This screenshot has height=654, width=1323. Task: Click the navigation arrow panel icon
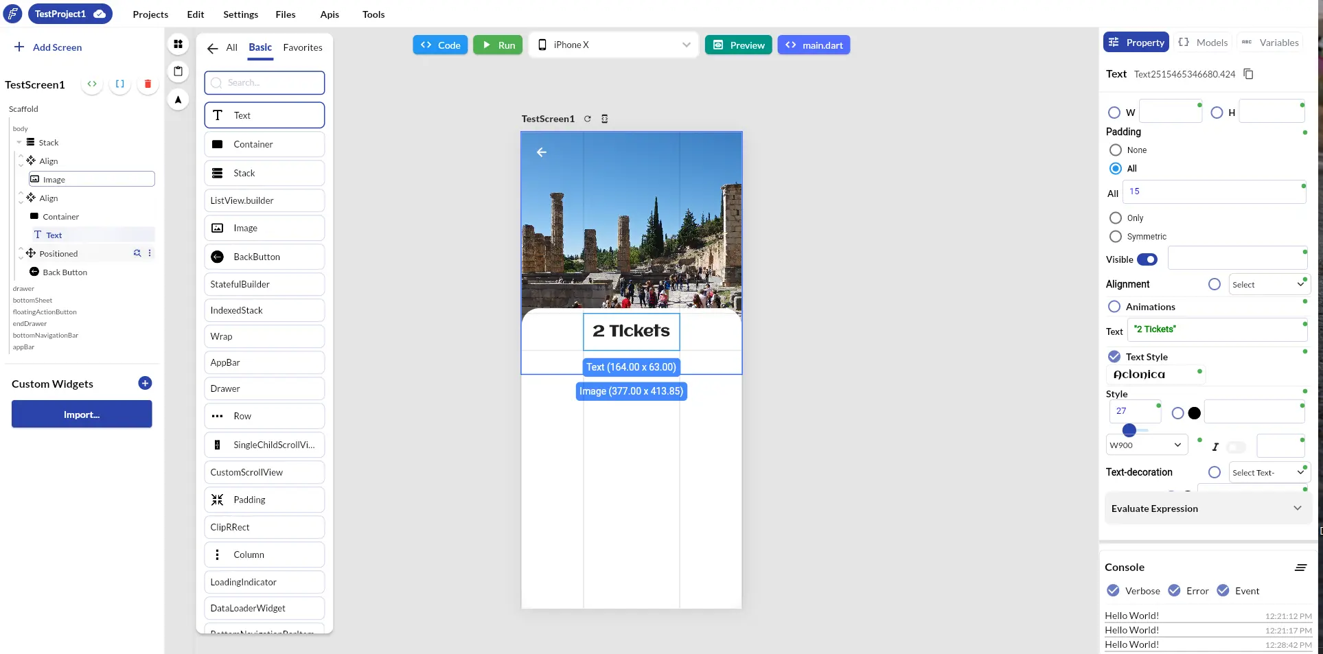[178, 100]
